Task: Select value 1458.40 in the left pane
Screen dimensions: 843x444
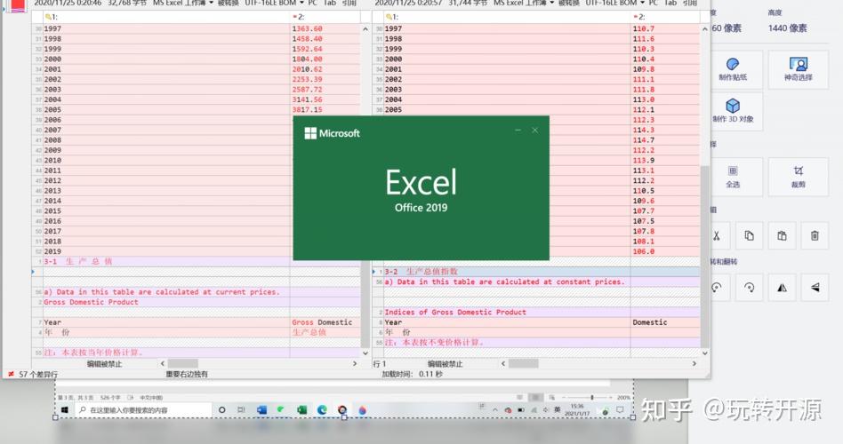Action: click(x=308, y=39)
